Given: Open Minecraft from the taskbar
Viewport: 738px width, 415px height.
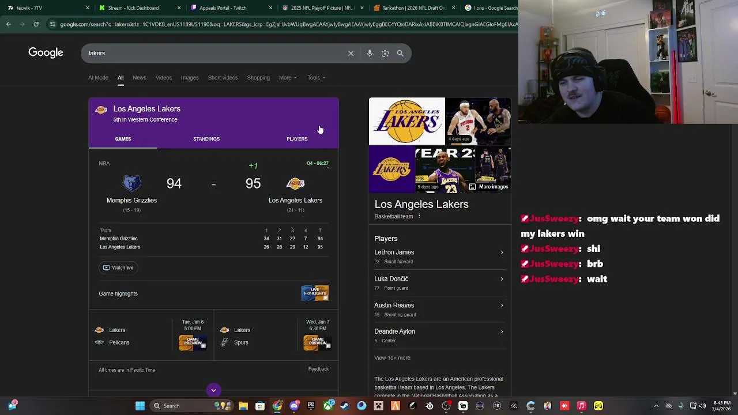Looking at the screenshot, I should (378, 406).
